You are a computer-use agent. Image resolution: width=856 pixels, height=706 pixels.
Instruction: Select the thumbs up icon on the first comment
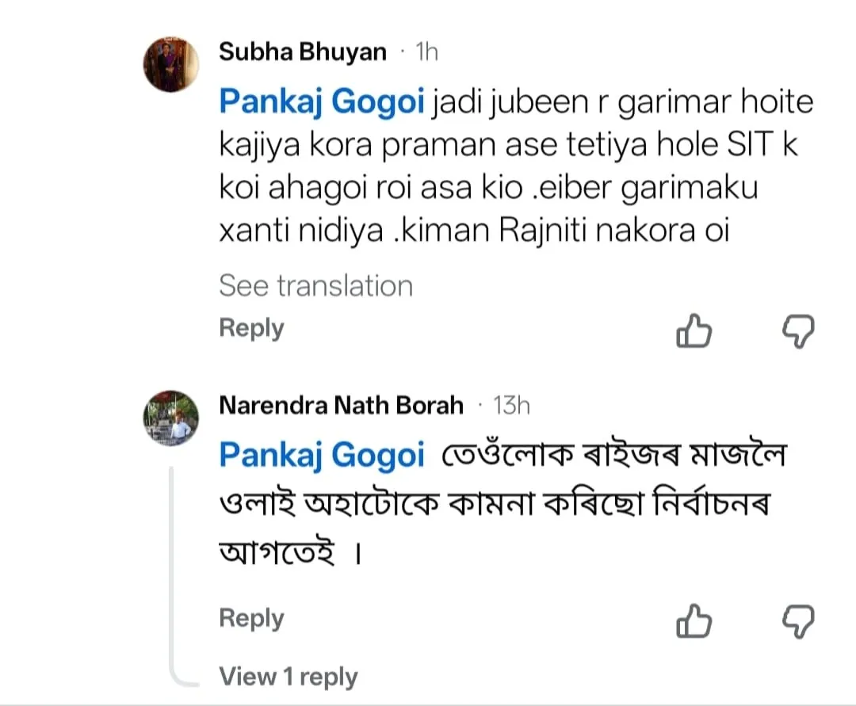pos(694,332)
